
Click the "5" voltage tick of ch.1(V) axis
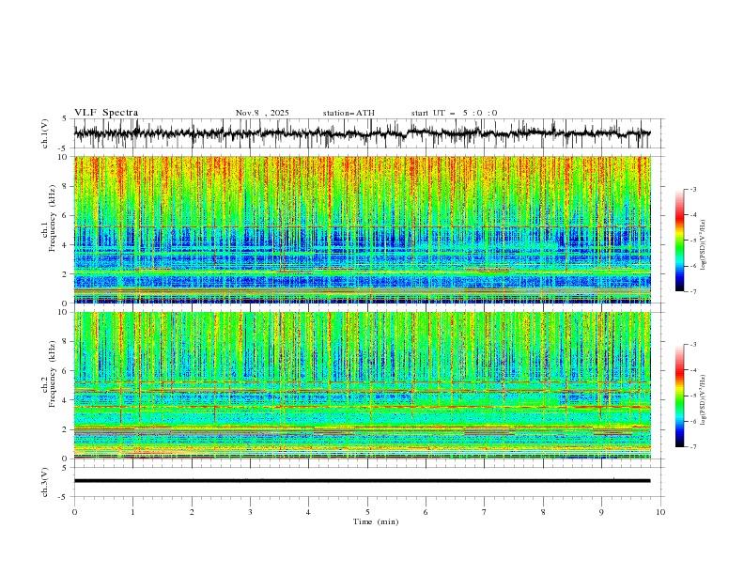[x=65, y=118]
